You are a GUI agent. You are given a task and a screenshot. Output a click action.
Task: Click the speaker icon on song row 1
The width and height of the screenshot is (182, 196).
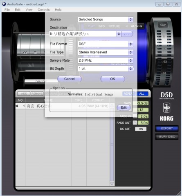(17, 106)
